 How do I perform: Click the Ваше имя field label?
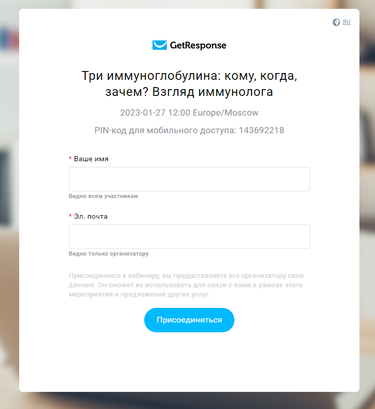coord(91,159)
